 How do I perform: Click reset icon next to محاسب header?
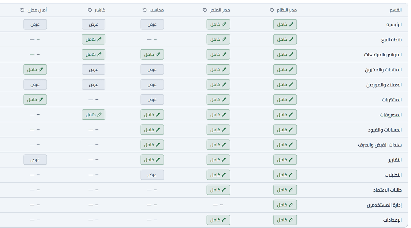145,10
